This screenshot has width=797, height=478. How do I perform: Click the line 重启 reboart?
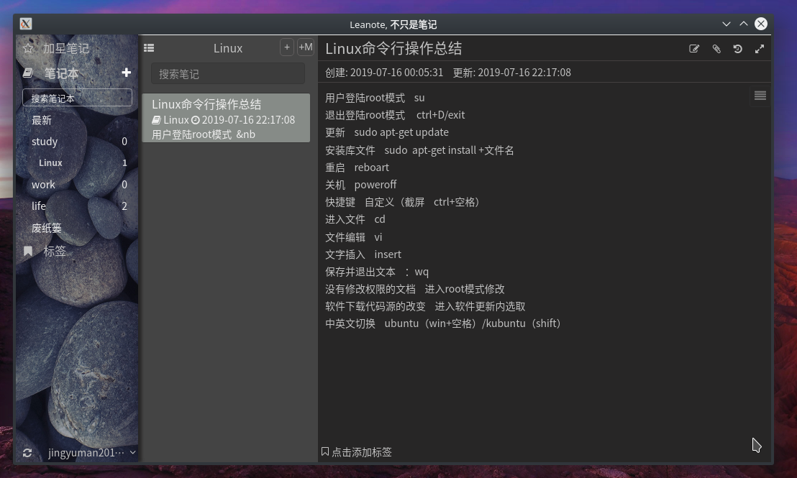click(357, 167)
